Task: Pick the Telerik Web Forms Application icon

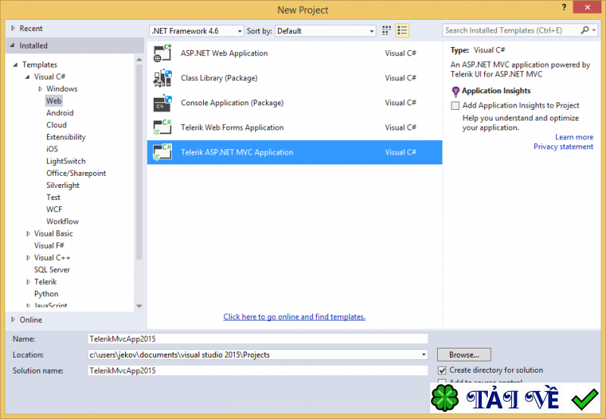Action: pos(162,127)
